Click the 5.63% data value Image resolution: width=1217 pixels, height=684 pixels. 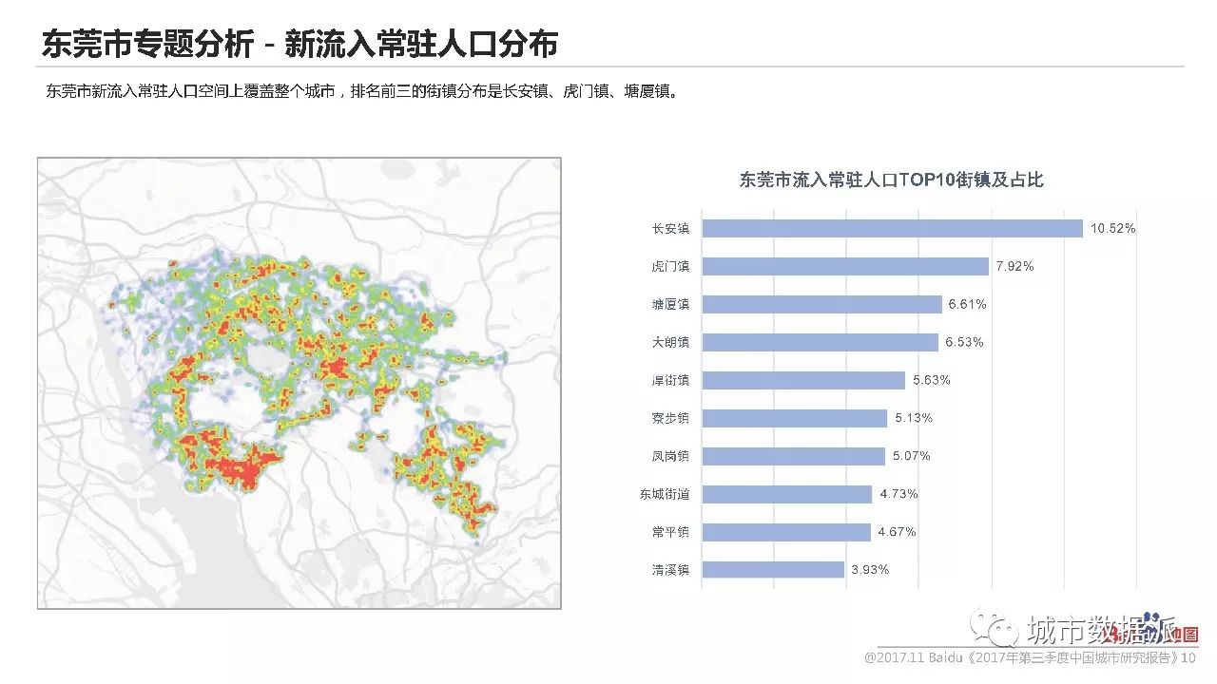point(931,380)
